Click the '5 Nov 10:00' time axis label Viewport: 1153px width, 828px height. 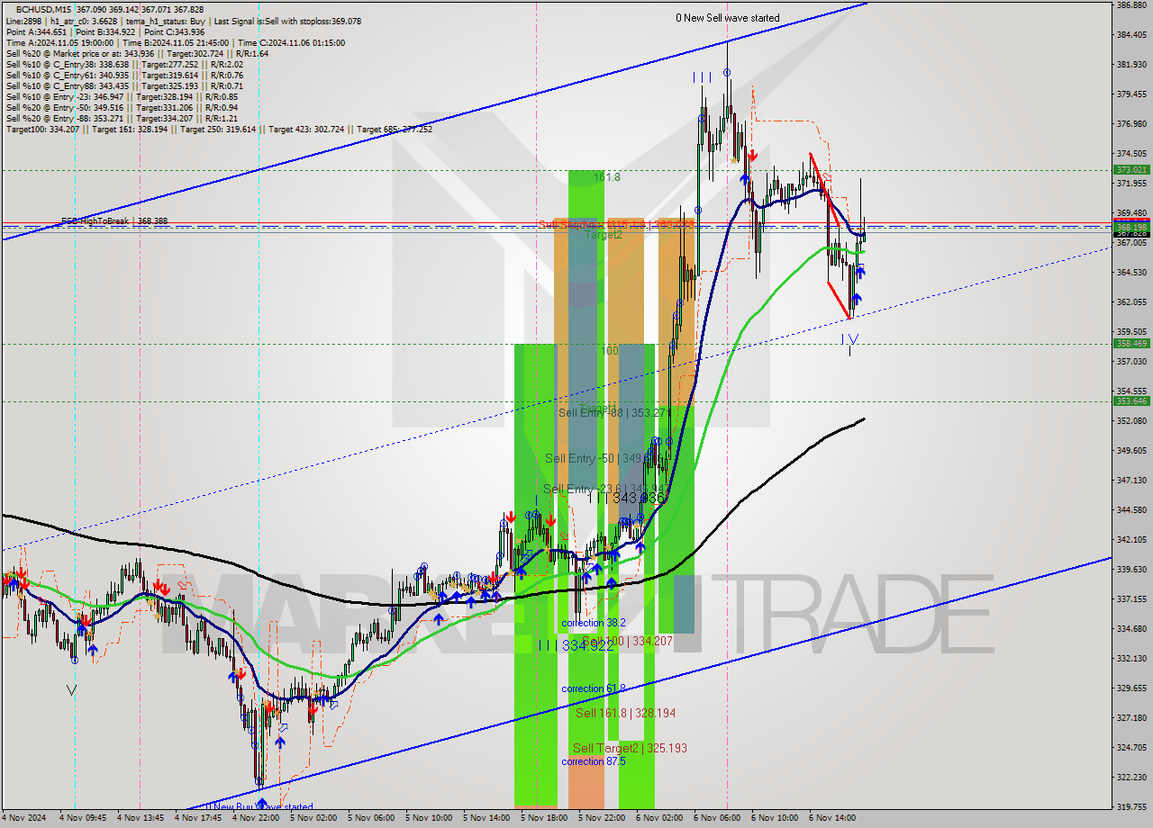pos(429,819)
